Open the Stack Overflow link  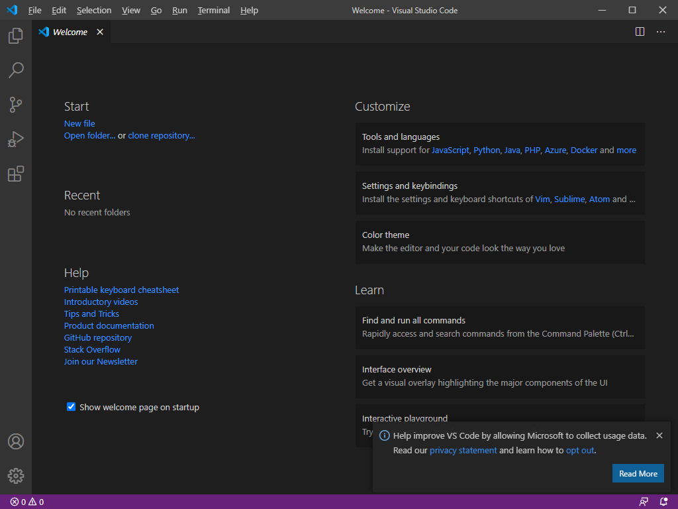pos(92,350)
